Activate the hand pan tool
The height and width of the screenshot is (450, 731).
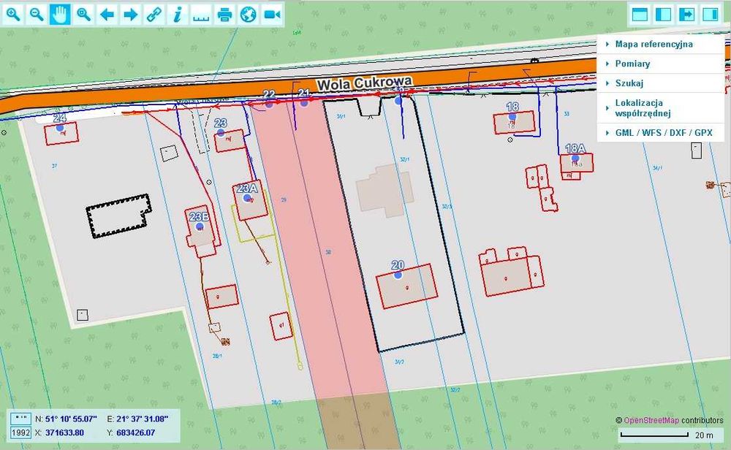tap(60, 15)
